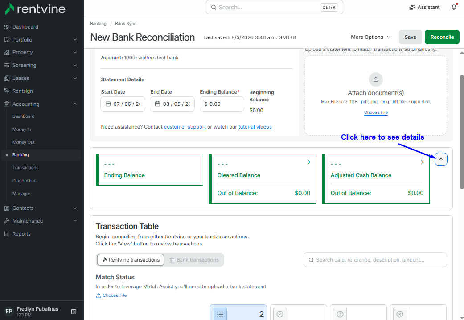This screenshot has width=464, height=320.
Task: Click the Start Date field
Action: pyautogui.click(x=123, y=104)
